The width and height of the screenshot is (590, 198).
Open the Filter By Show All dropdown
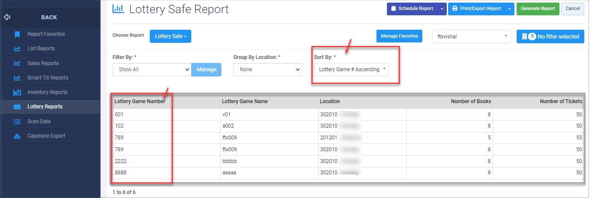tap(152, 69)
